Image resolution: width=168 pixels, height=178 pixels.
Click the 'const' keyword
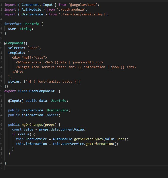(17, 130)
